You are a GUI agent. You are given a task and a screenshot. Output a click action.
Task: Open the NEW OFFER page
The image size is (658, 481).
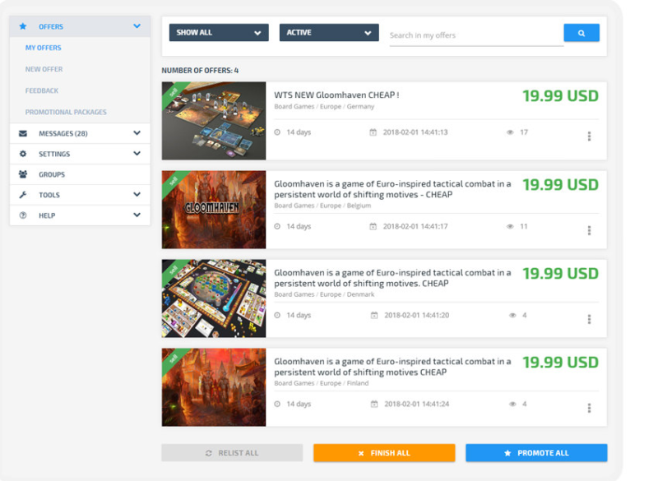[x=45, y=69]
